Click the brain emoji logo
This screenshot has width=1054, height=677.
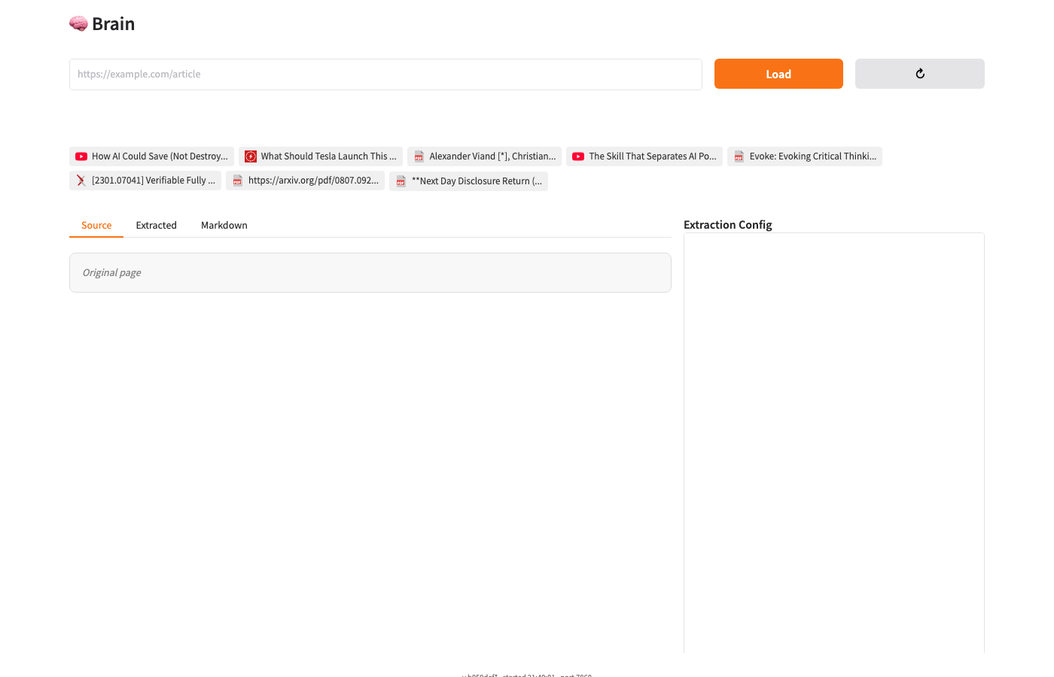tap(78, 24)
